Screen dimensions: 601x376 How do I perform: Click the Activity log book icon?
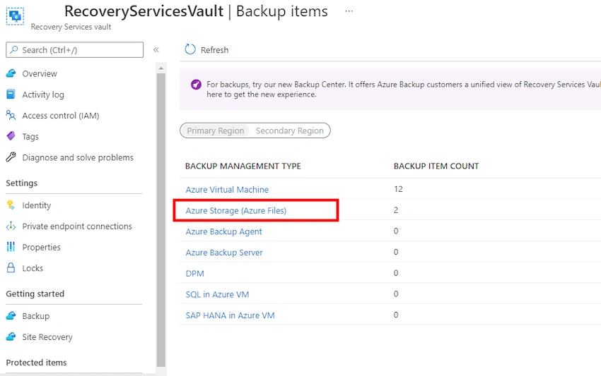pyautogui.click(x=11, y=94)
